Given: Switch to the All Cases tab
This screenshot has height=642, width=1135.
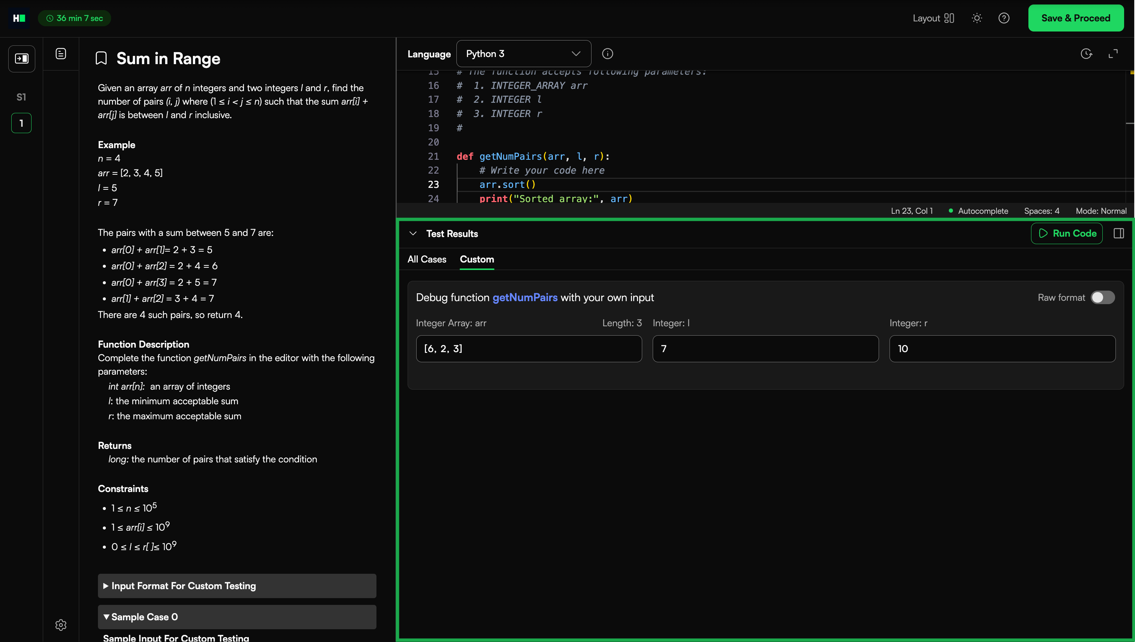Looking at the screenshot, I should coord(426,259).
